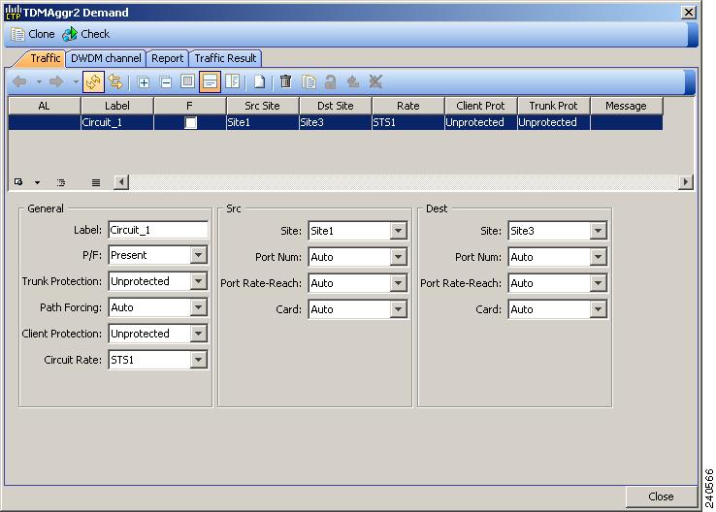Select the Site1 cell in Src Site column
Viewport: 716px width, 512px height.
pos(263,122)
